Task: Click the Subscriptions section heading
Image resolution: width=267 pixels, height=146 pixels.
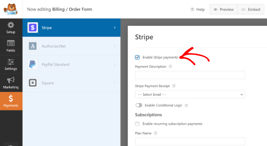Action: 148,115
